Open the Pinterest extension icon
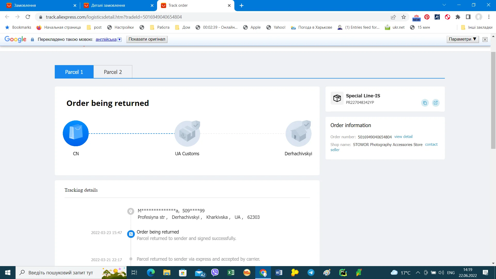 click(427, 17)
